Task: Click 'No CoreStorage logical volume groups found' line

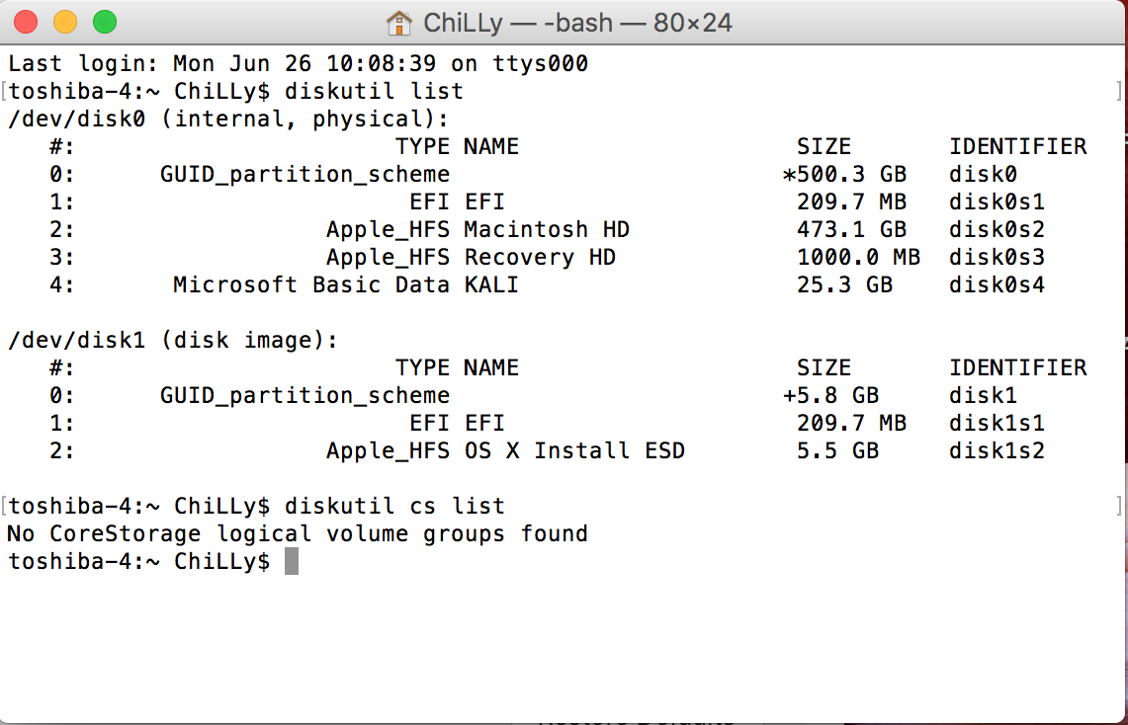Action: click(298, 533)
